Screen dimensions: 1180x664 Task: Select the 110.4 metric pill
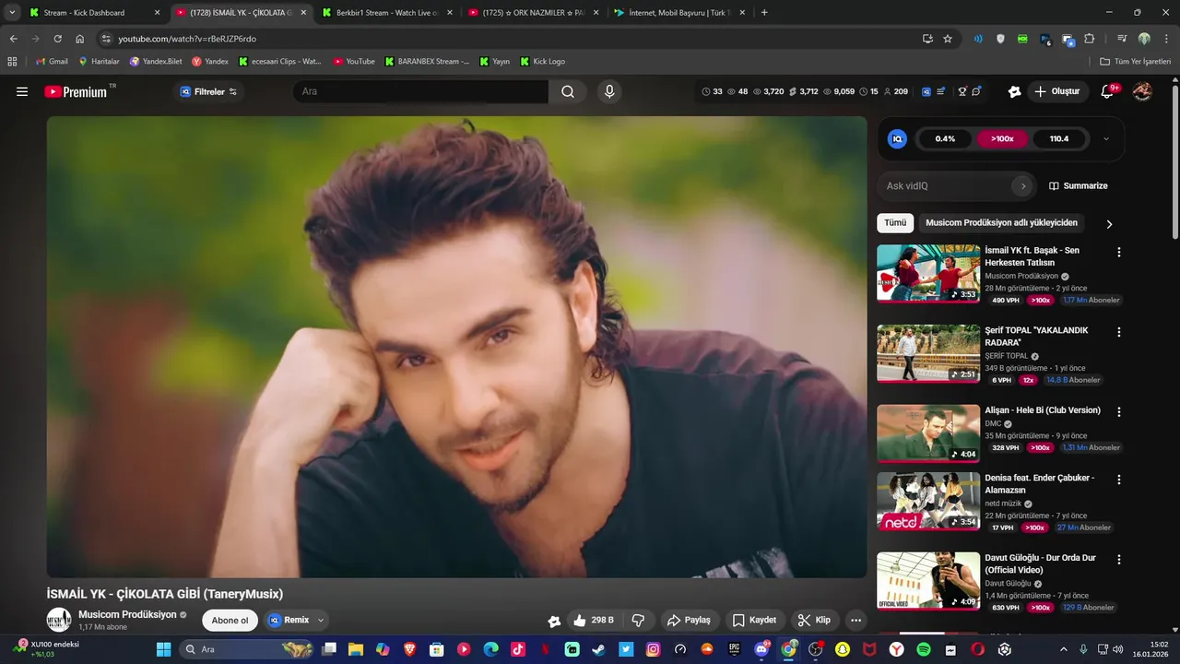pos(1059,139)
